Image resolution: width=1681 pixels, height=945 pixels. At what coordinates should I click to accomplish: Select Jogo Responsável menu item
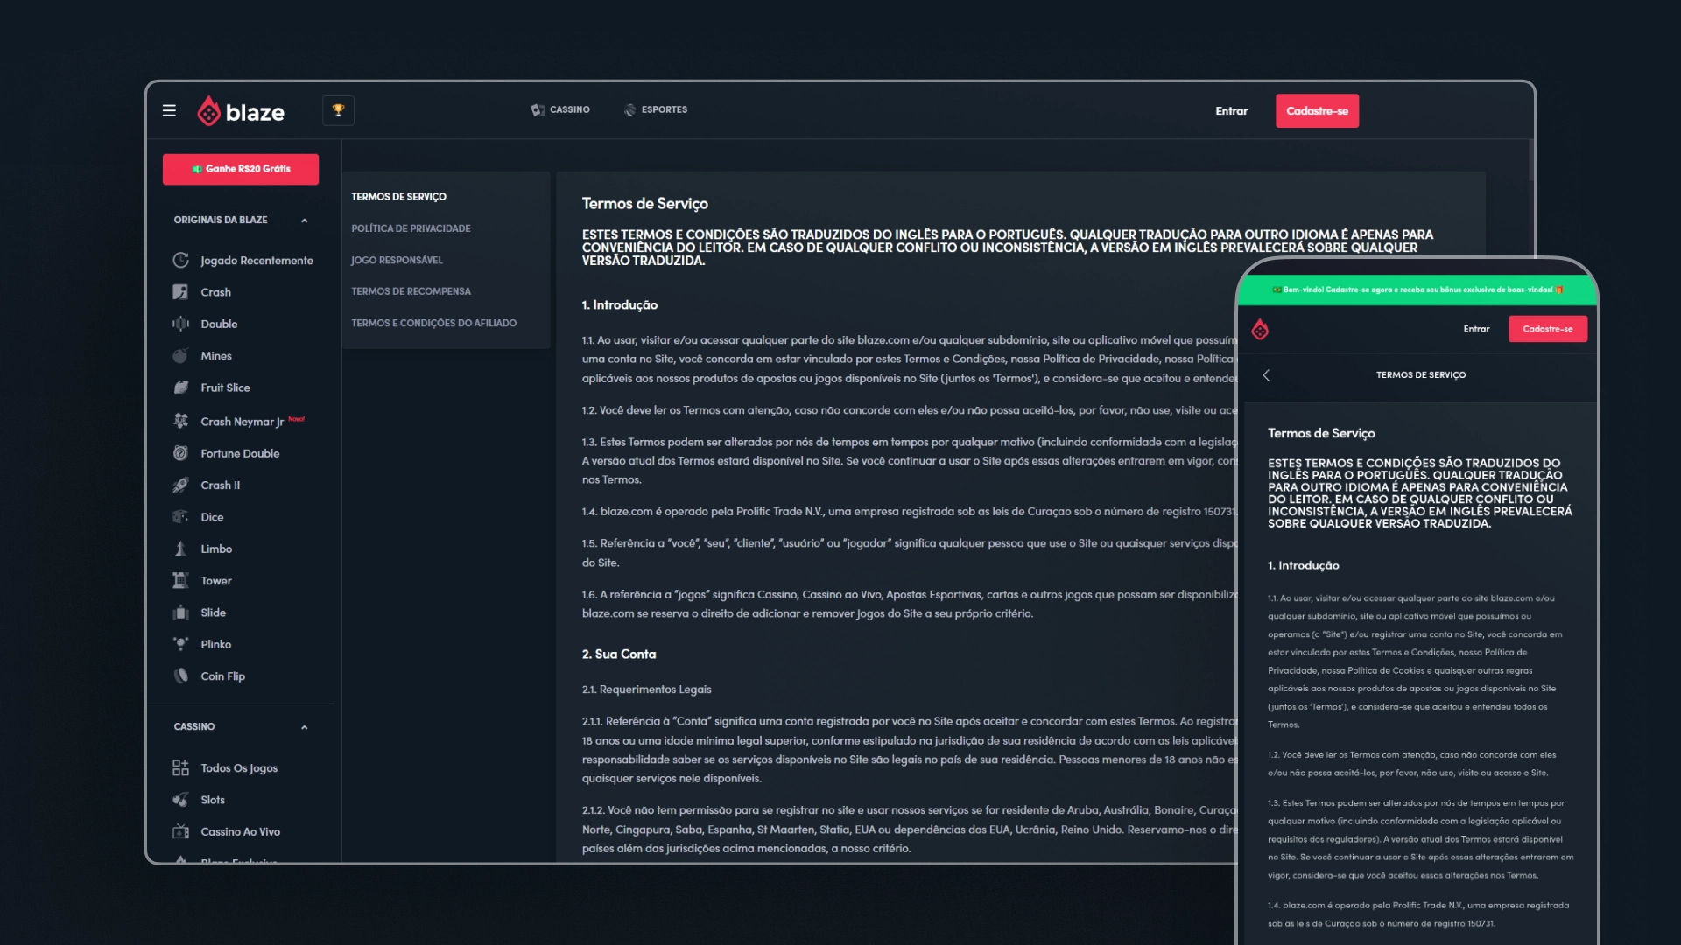pos(397,260)
